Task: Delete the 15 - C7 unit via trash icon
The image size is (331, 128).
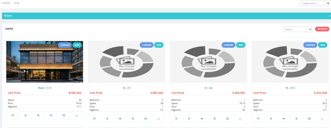Action: (x=107, y=119)
